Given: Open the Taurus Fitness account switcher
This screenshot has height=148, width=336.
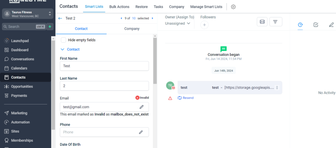Looking at the screenshot, I should [x=27, y=14].
